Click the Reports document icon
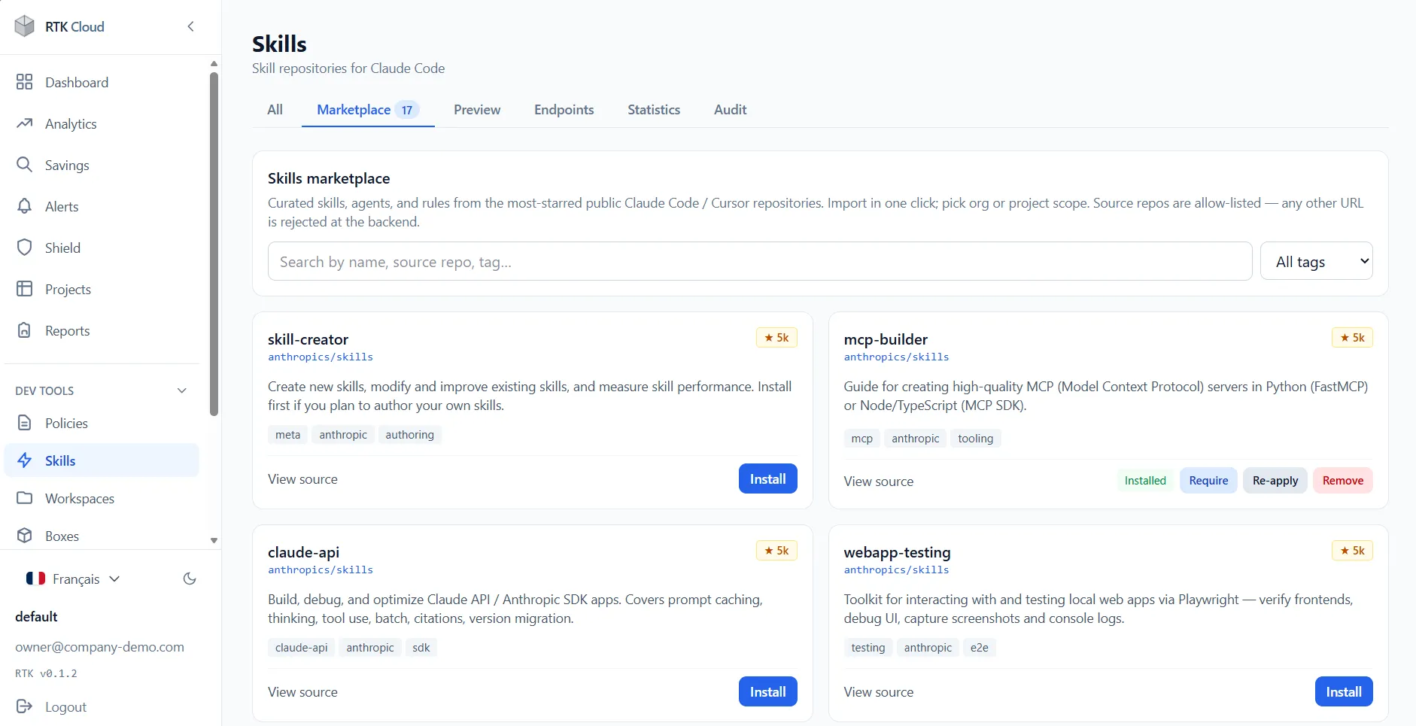This screenshot has height=726, width=1416. 25,330
